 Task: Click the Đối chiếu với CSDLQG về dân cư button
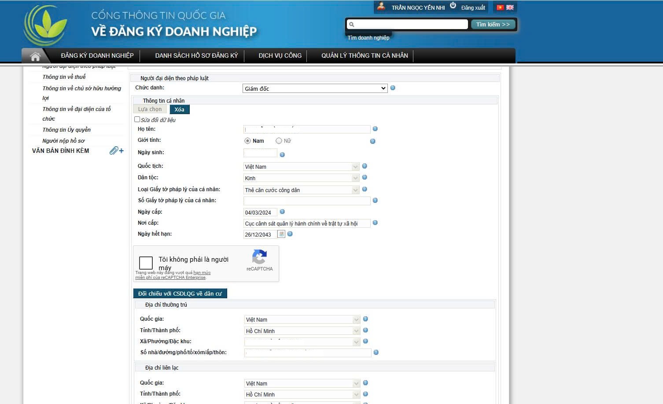coord(180,293)
